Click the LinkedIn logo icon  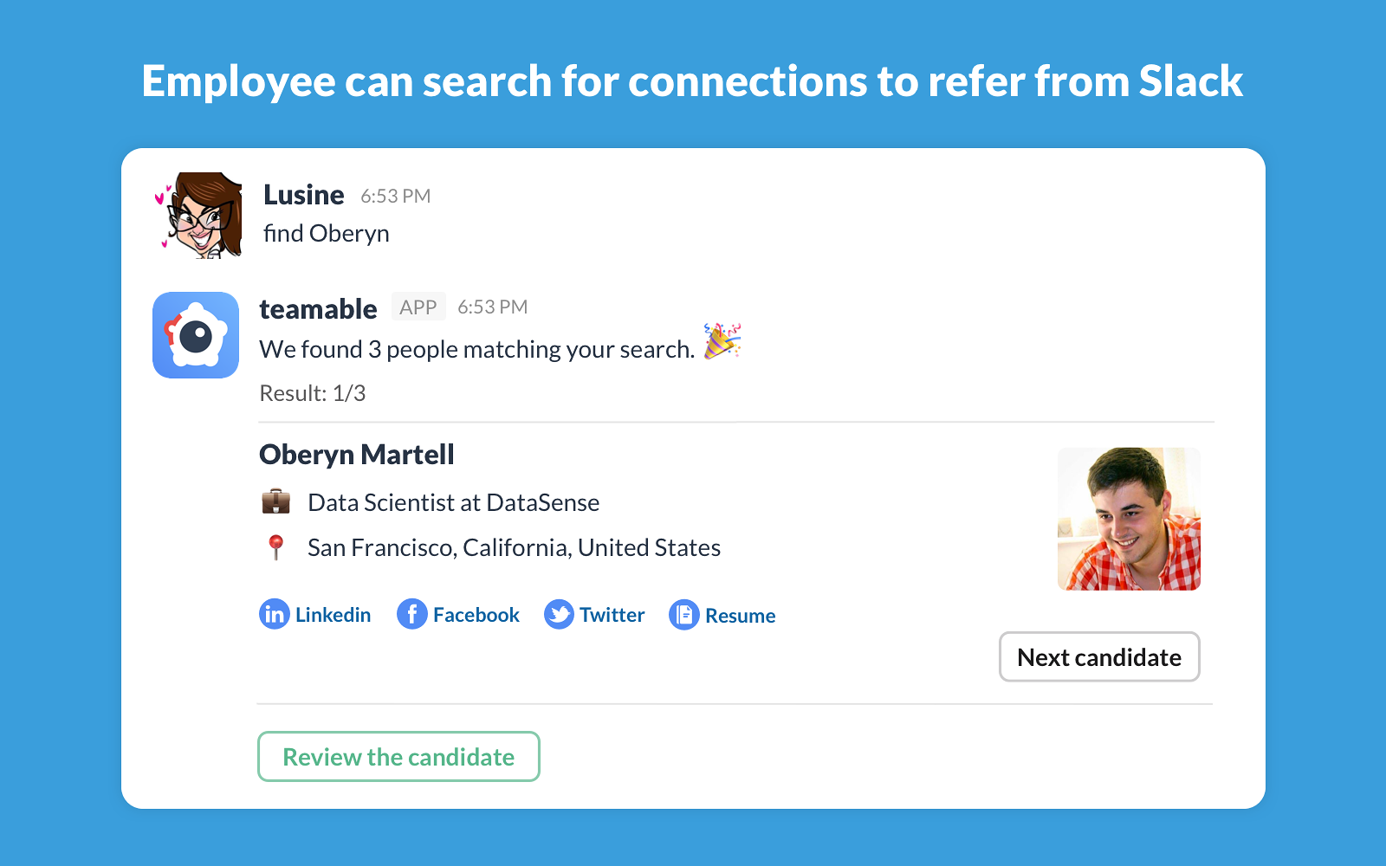click(274, 615)
